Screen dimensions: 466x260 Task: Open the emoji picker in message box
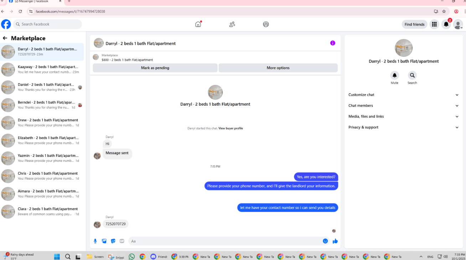tap(325, 241)
